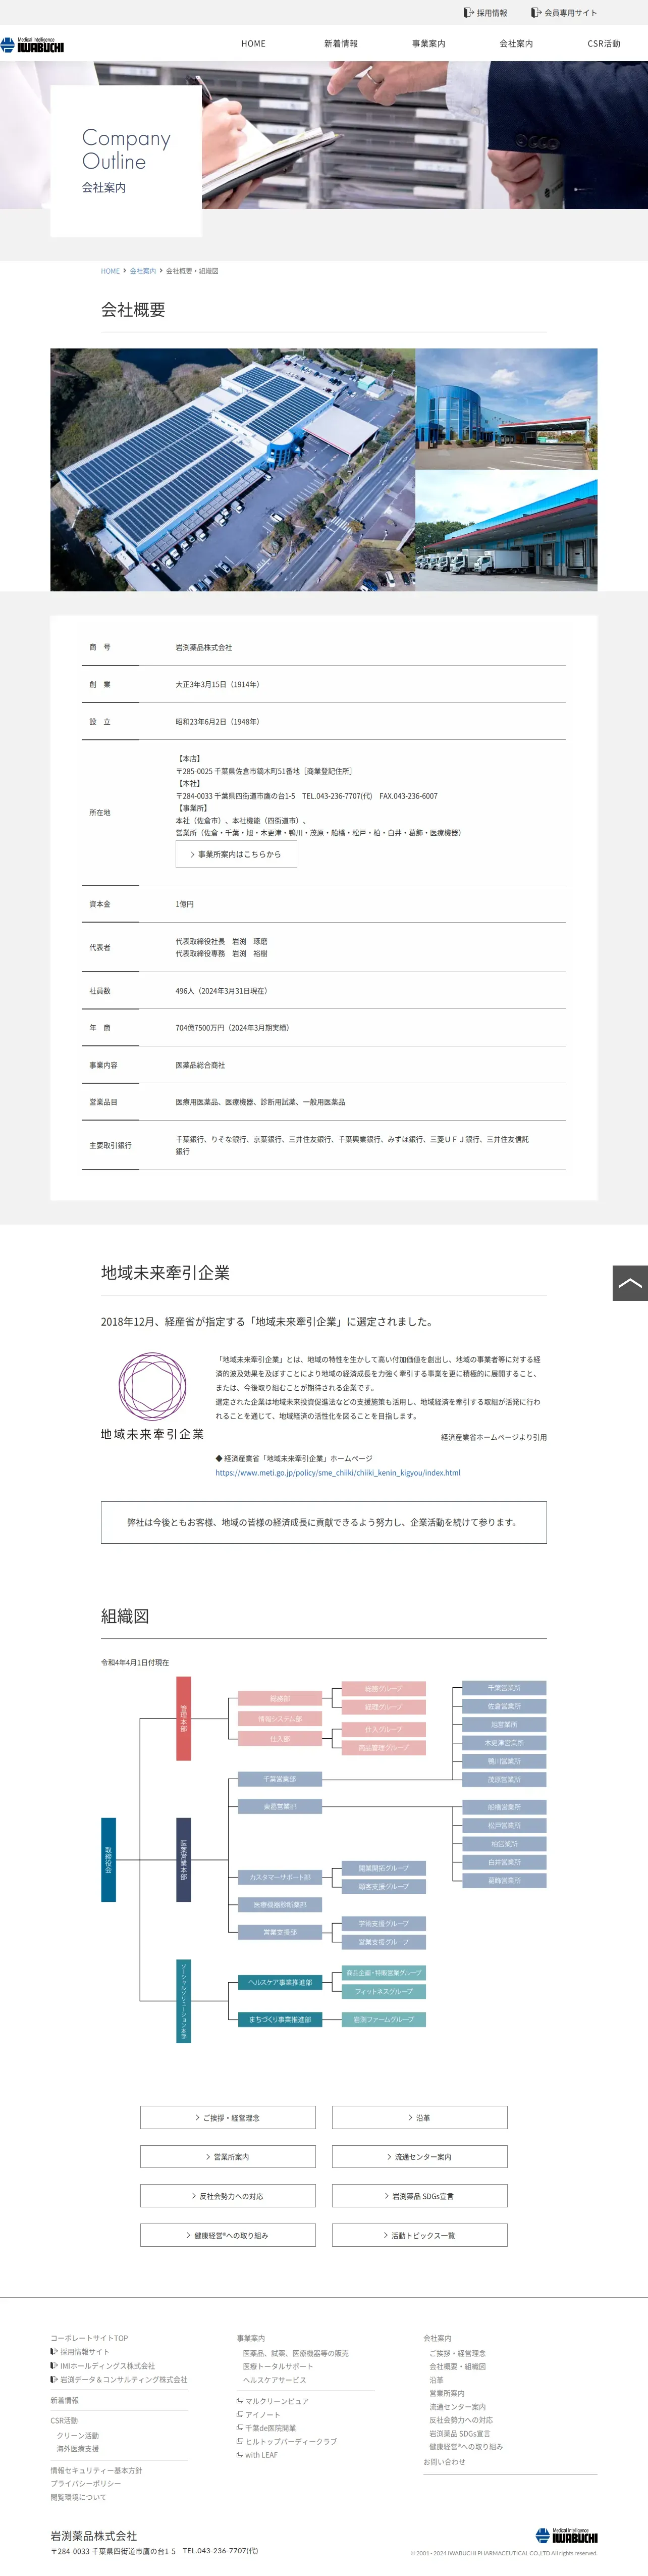Screen dimensions: 648x2576
Task: Click the blue building entrance photo
Action: [506, 409]
